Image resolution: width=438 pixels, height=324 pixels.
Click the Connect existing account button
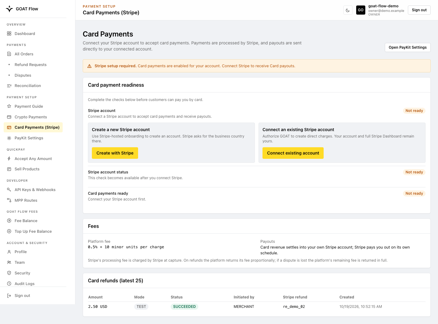click(x=293, y=153)
